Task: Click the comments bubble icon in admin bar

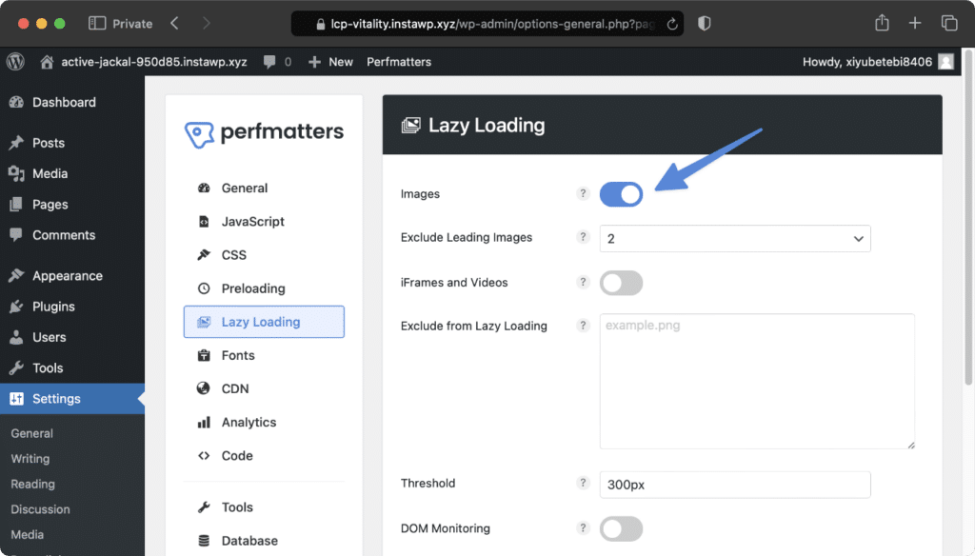Action: (x=269, y=62)
